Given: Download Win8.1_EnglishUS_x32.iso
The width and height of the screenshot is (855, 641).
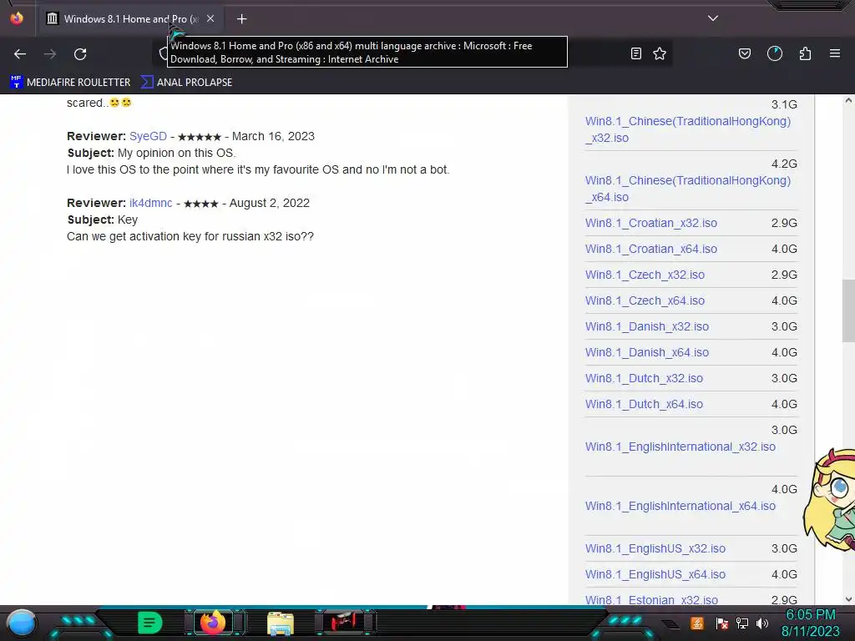Looking at the screenshot, I should click(655, 548).
